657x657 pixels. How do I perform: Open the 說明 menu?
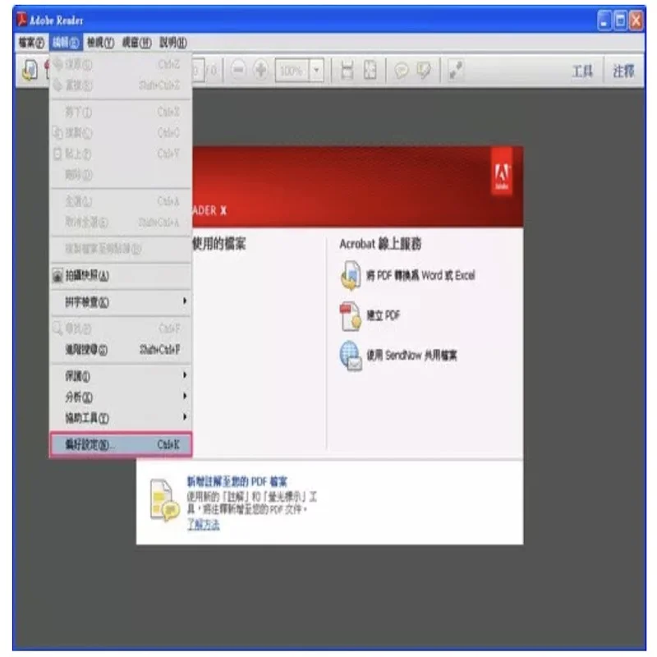pyautogui.click(x=173, y=43)
